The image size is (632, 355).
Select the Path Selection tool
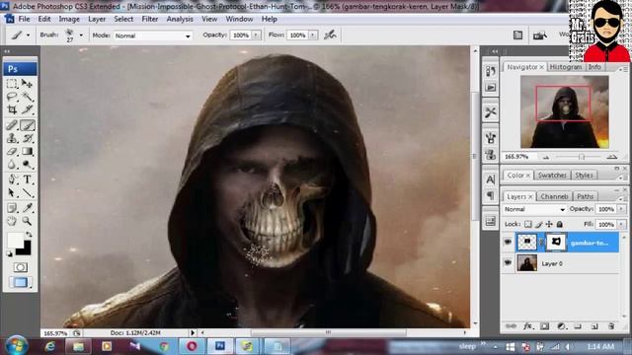point(12,193)
